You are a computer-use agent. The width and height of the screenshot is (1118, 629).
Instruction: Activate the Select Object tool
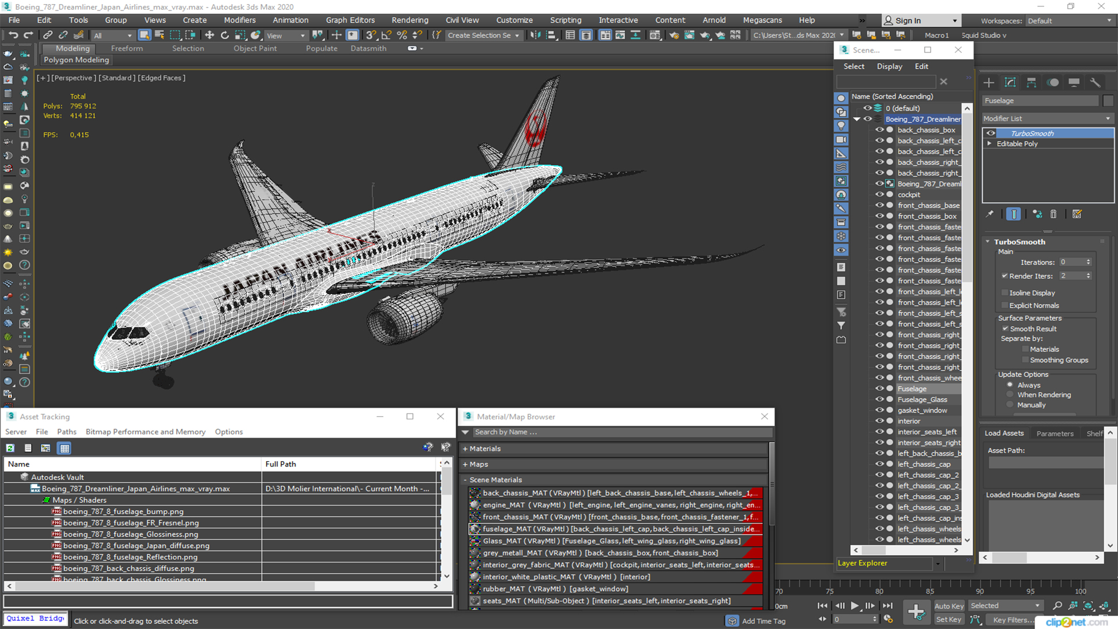pos(144,36)
